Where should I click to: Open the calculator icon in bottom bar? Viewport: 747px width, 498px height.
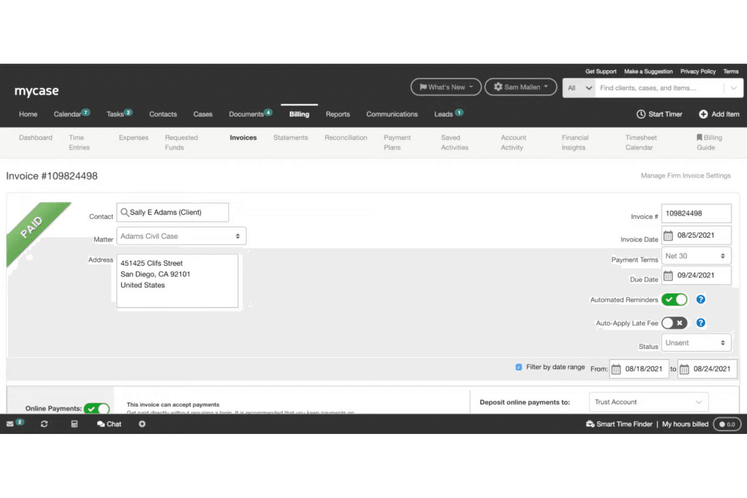coord(74,424)
